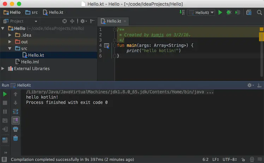
Task: Open the HelloKt run configuration dropdown
Action: [x=201, y=13]
